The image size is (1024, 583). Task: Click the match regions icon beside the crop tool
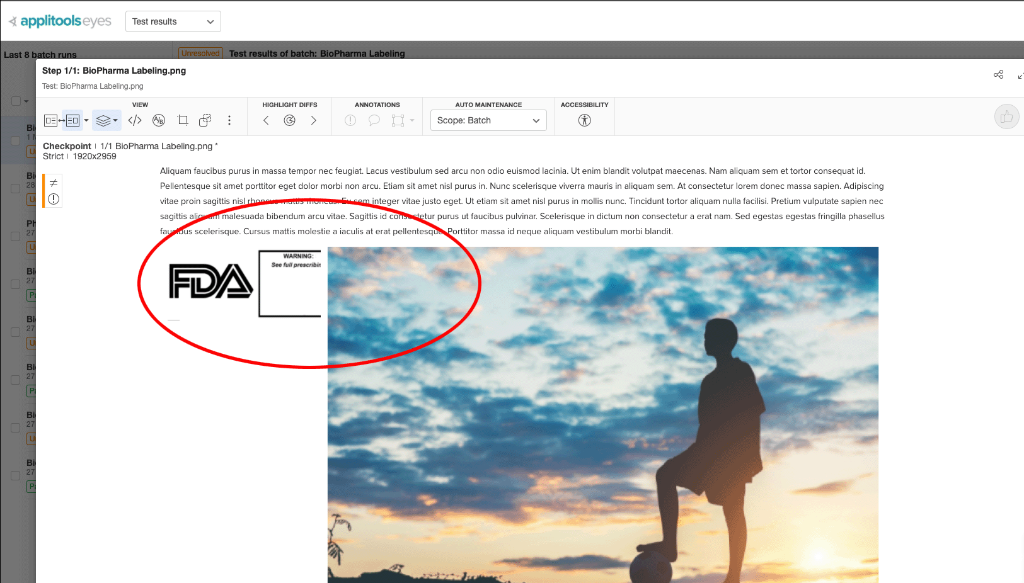tap(205, 120)
